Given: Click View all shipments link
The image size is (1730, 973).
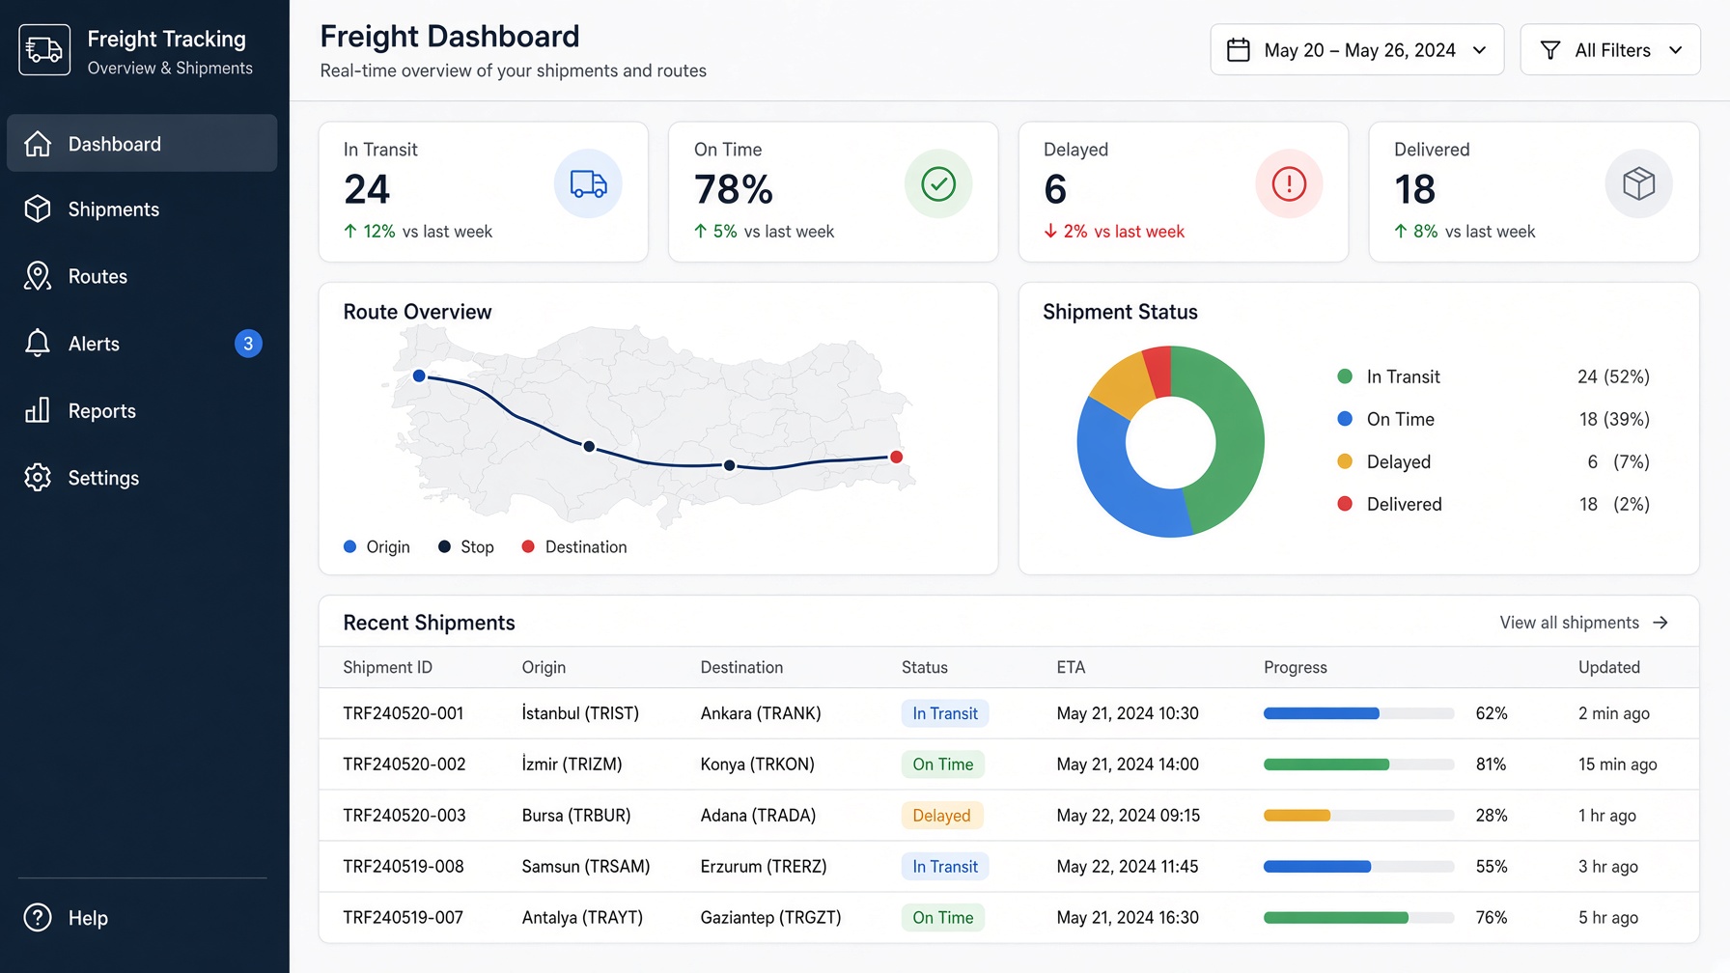Looking at the screenshot, I should click(x=1584, y=623).
